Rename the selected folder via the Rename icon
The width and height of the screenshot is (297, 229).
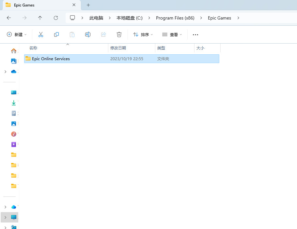tap(88, 34)
